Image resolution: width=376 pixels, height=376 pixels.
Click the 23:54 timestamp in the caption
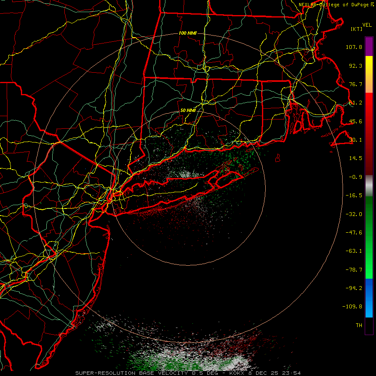[291, 373]
